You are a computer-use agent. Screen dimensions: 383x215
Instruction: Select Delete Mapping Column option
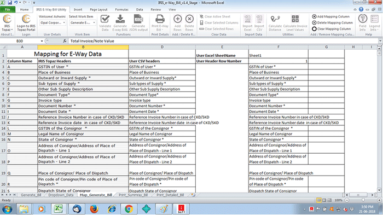(x=333, y=23)
